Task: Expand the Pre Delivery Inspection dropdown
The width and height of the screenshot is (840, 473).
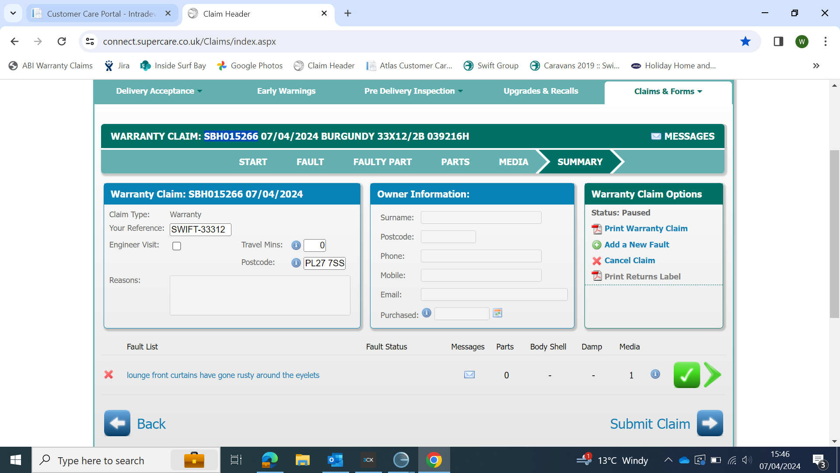Action: click(x=413, y=91)
